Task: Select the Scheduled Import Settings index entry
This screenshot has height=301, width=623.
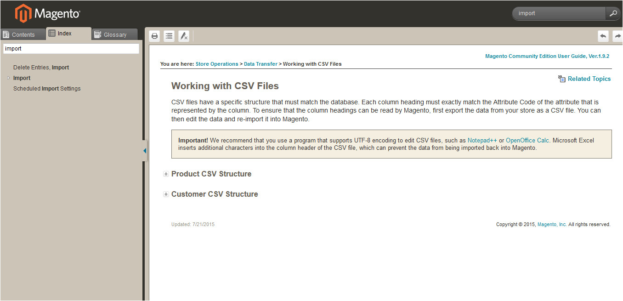Action: 47,89
